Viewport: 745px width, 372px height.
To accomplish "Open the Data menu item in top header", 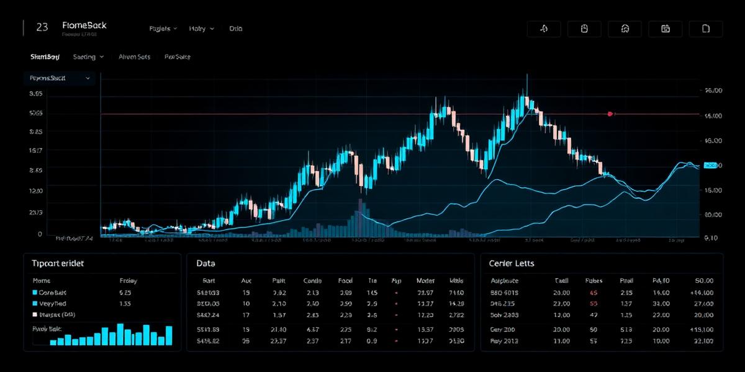I will coord(237,29).
